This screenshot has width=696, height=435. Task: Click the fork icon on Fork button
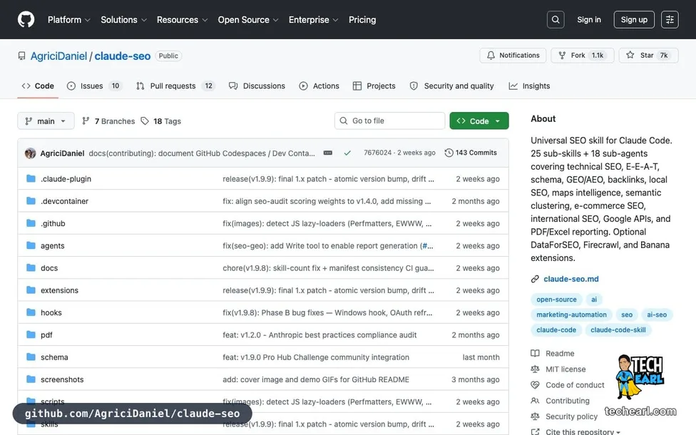[562, 56]
